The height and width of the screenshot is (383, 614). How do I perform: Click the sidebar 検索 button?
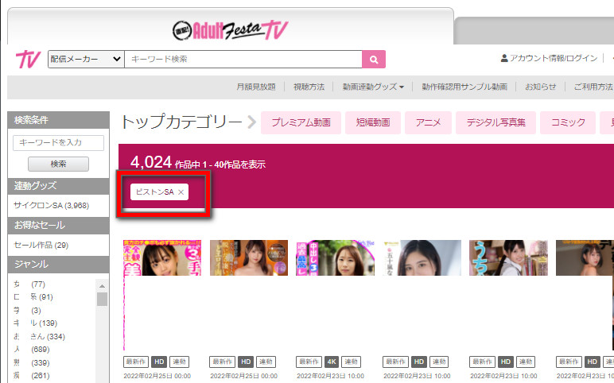(58, 164)
